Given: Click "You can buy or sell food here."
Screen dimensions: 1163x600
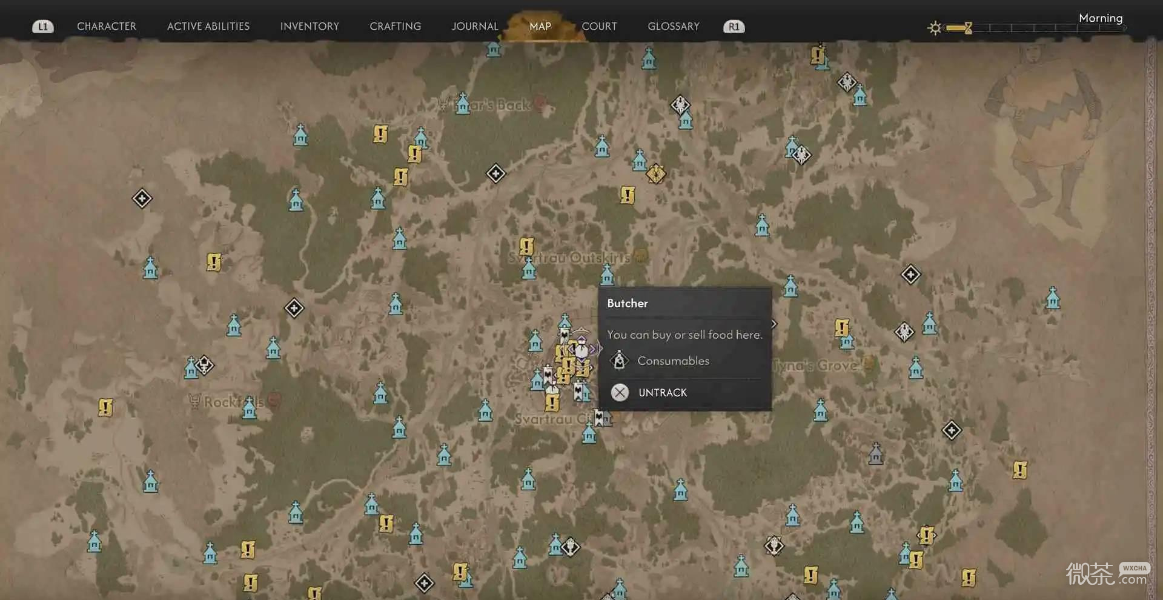Looking at the screenshot, I should [x=684, y=335].
